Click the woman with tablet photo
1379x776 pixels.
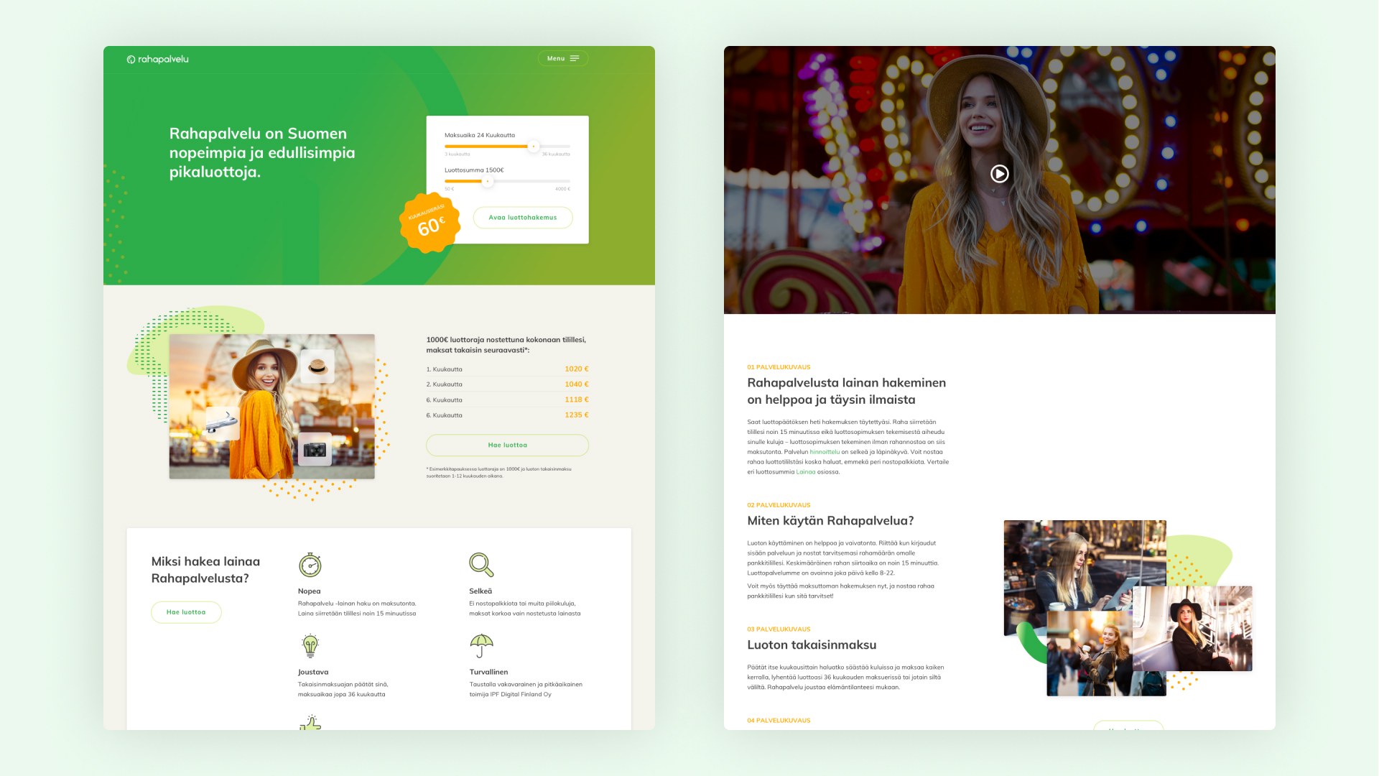(1077, 564)
